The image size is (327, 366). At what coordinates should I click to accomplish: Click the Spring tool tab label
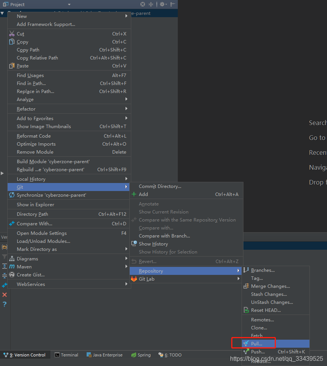tap(144, 355)
